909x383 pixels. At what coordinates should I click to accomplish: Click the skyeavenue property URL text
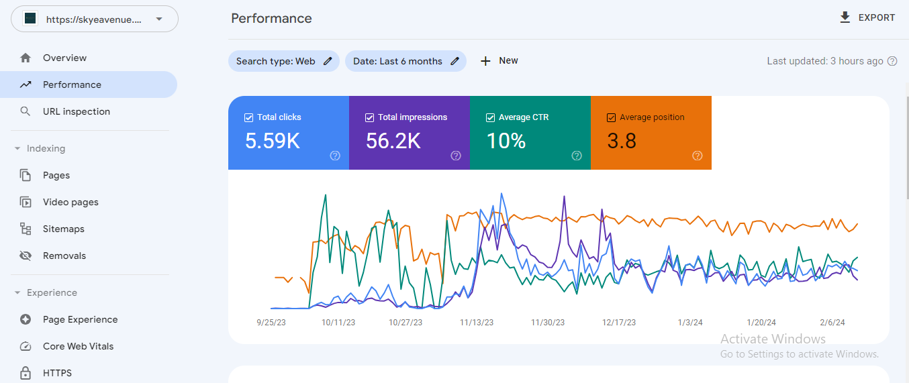point(94,19)
